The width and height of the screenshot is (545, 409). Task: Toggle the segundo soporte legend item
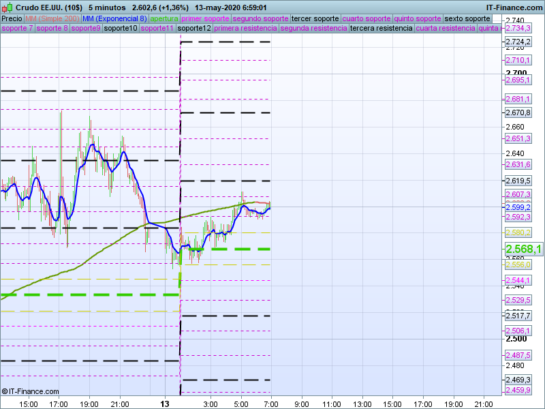[261, 18]
